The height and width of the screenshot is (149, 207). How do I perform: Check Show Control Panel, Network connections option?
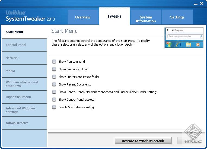click(54, 92)
